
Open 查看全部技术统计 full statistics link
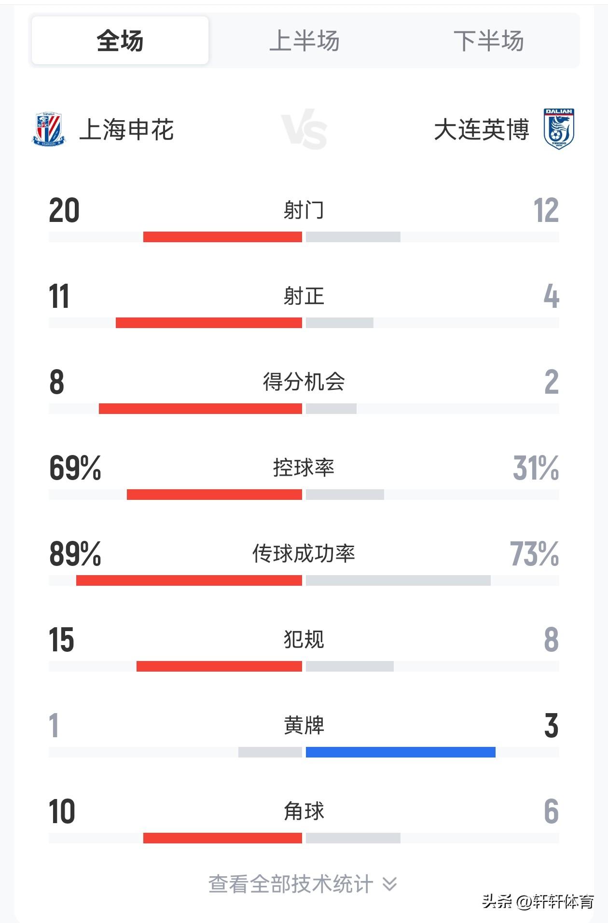click(x=290, y=884)
